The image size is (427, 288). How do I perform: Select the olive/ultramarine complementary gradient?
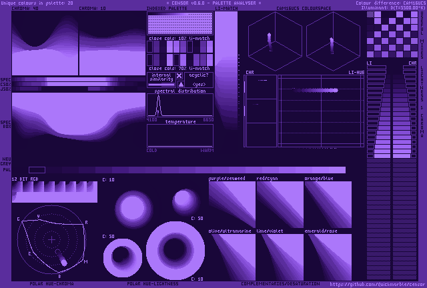(x=232, y=257)
